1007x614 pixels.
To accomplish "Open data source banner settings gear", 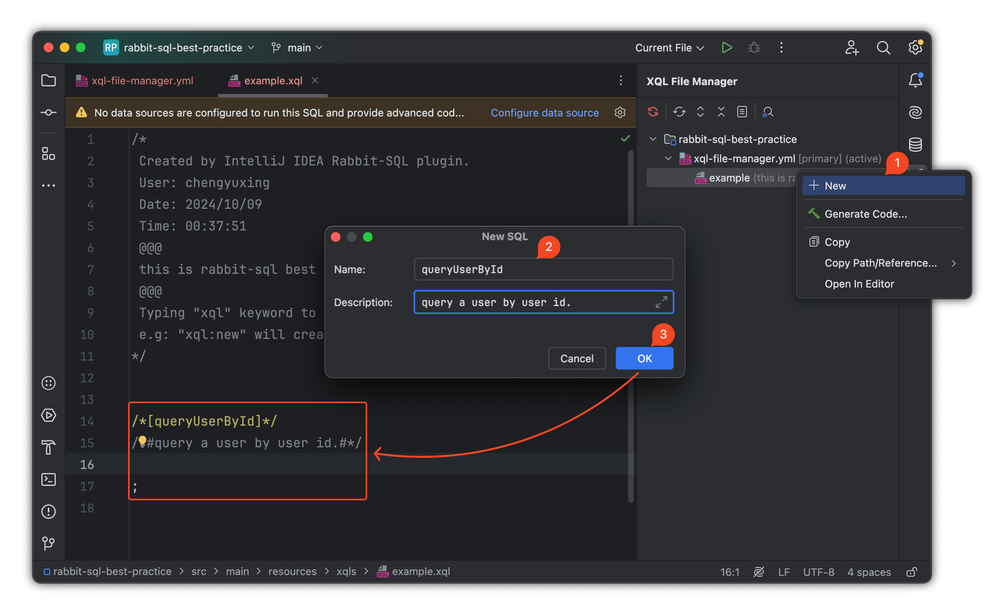I will 620,112.
